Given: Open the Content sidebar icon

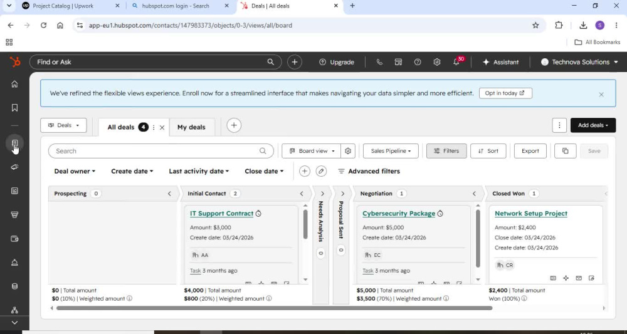Looking at the screenshot, I should click(x=14, y=191).
